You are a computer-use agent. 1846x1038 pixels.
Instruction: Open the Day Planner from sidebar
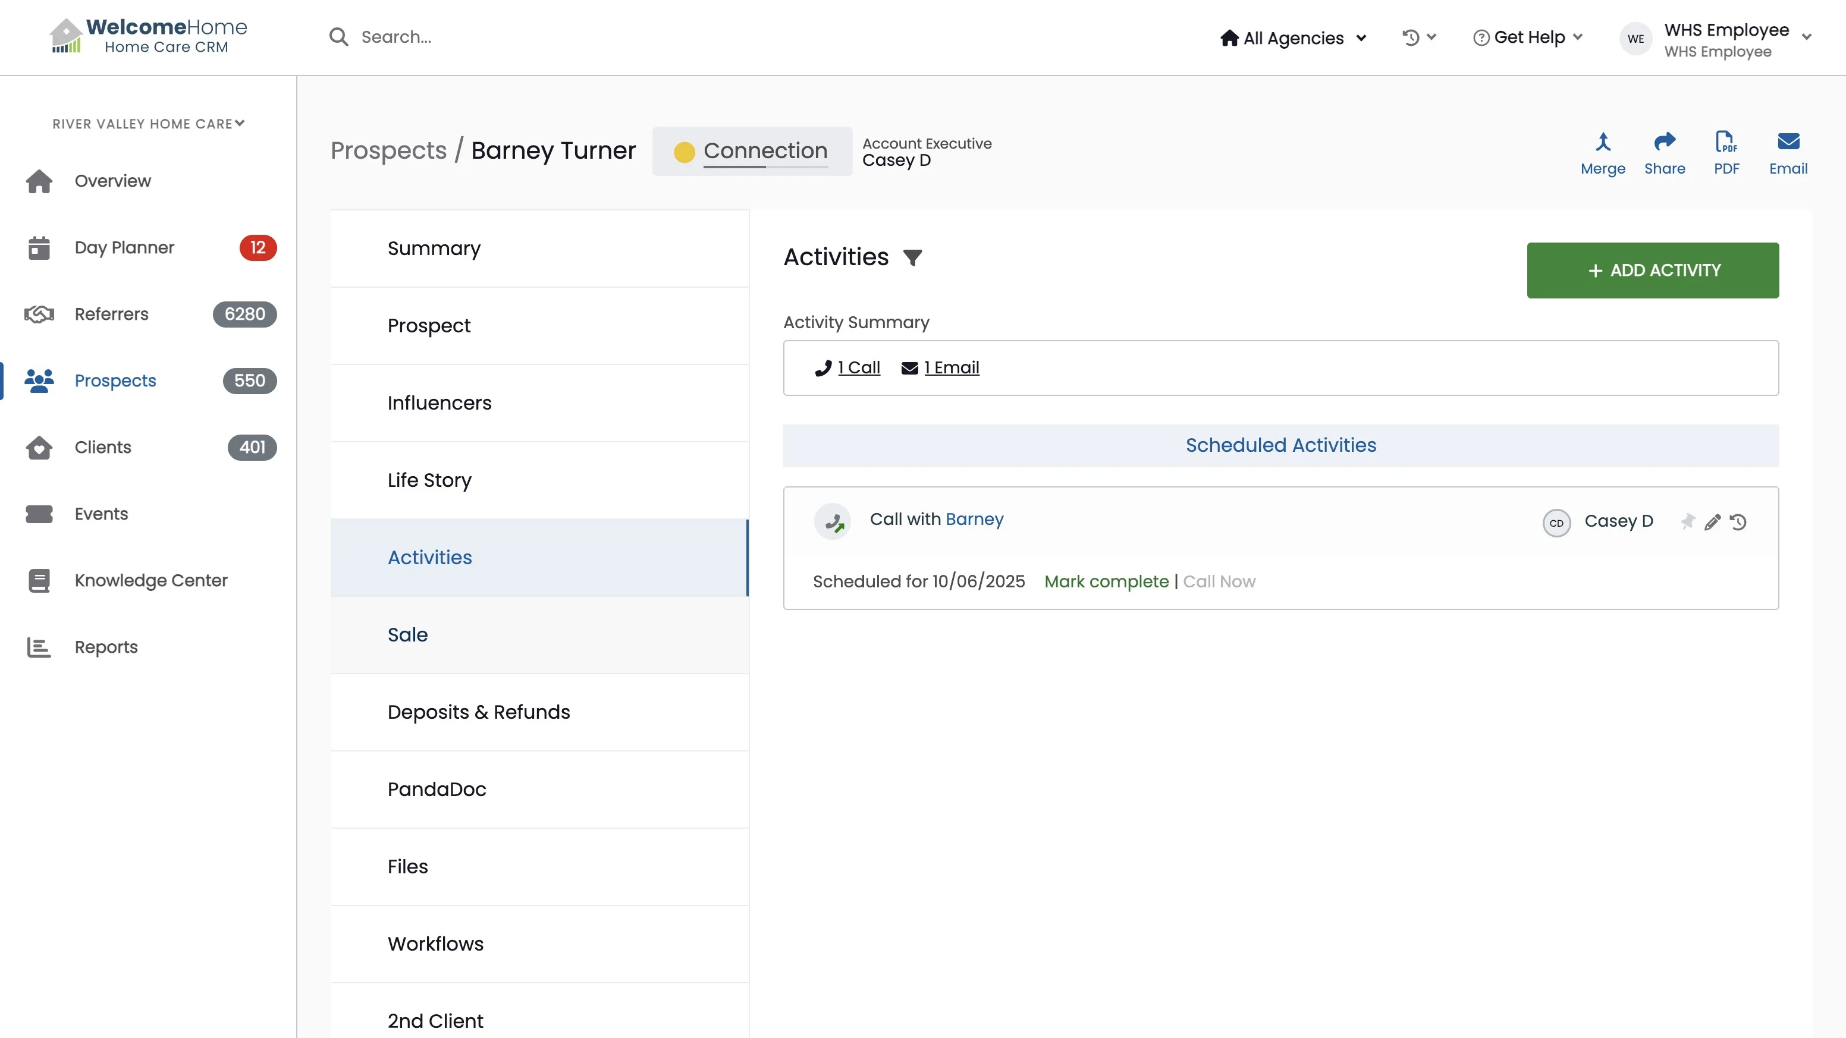(x=124, y=248)
